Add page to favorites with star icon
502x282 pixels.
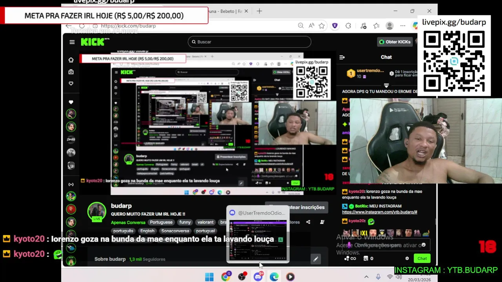click(322, 26)
